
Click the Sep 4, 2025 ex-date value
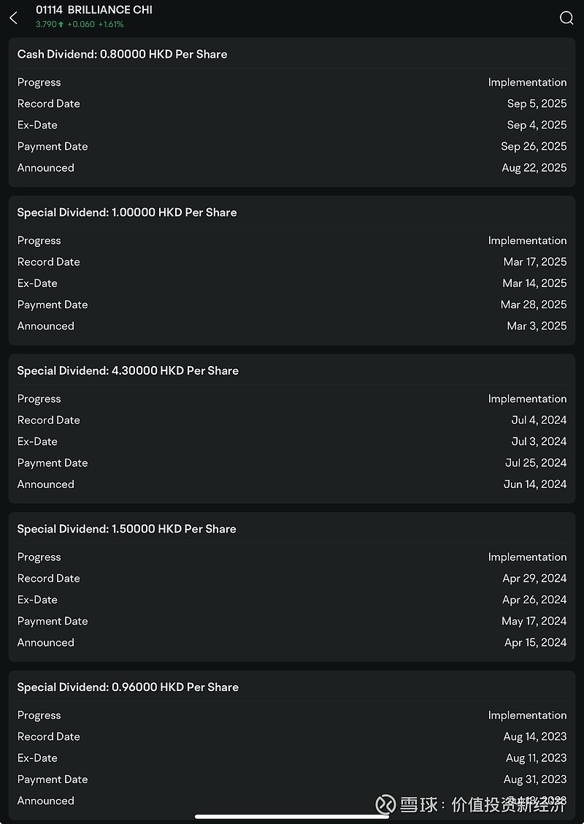pos(537,125)
